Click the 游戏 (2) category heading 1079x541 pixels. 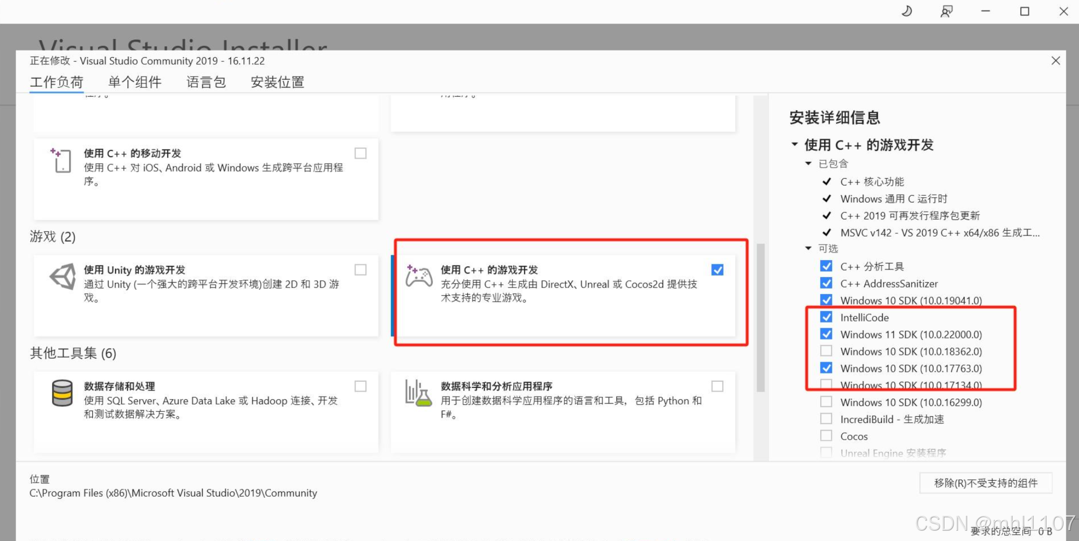pyautogui.click(x=53, y=236)
